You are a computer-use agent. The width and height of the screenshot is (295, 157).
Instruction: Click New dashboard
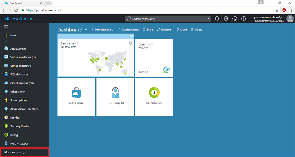[x=102, y=29]
